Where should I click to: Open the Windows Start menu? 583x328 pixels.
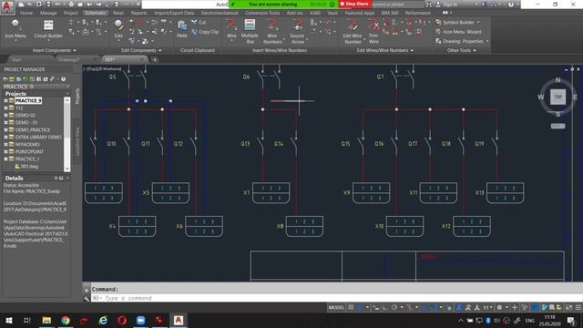8,320
